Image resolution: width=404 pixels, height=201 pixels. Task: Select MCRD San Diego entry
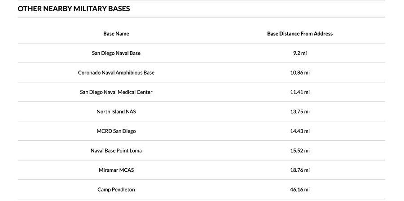[x=116, y=131]
